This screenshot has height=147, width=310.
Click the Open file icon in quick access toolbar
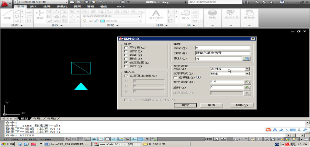tap(79, 2)
